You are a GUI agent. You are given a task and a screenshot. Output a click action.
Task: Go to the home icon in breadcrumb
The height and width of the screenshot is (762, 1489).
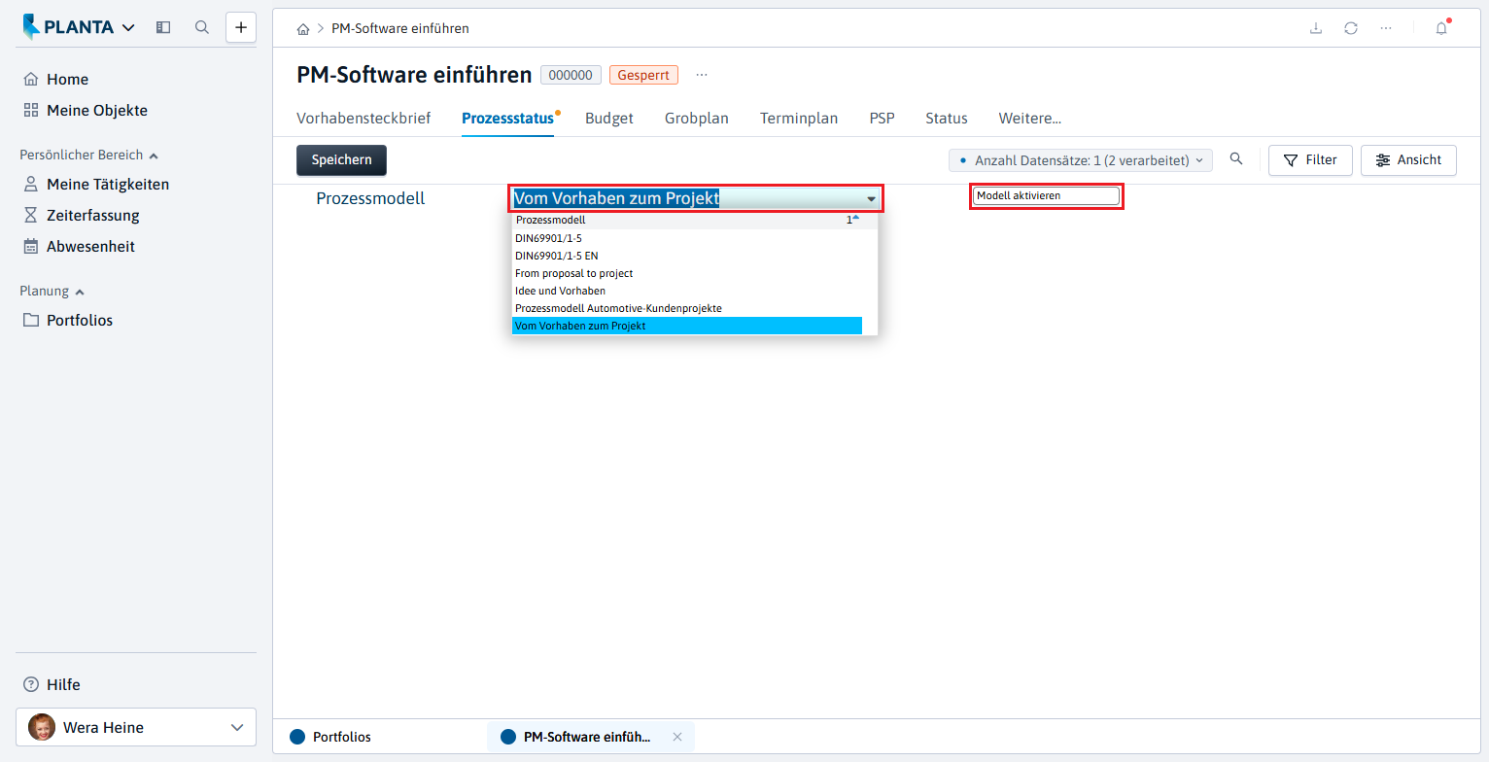tap(304, 29)
